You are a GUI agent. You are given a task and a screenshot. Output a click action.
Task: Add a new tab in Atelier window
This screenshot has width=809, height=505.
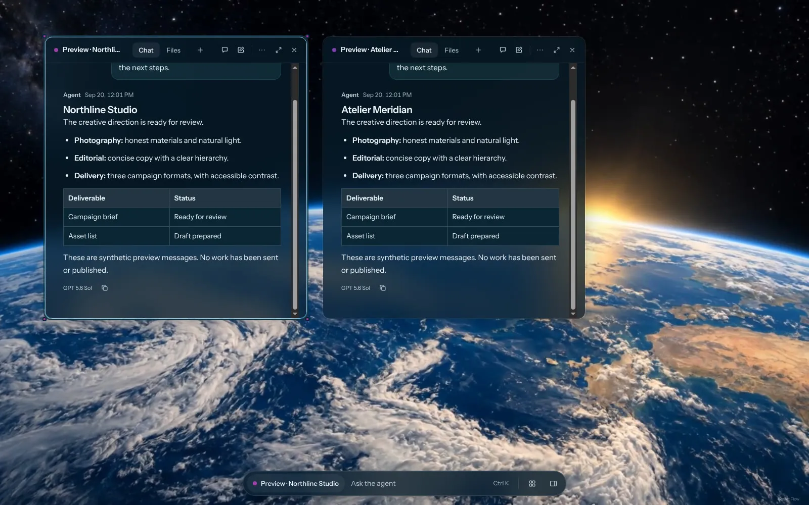[478, 50]
